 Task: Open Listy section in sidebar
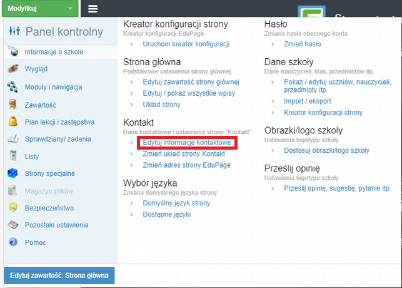[32, 157]
